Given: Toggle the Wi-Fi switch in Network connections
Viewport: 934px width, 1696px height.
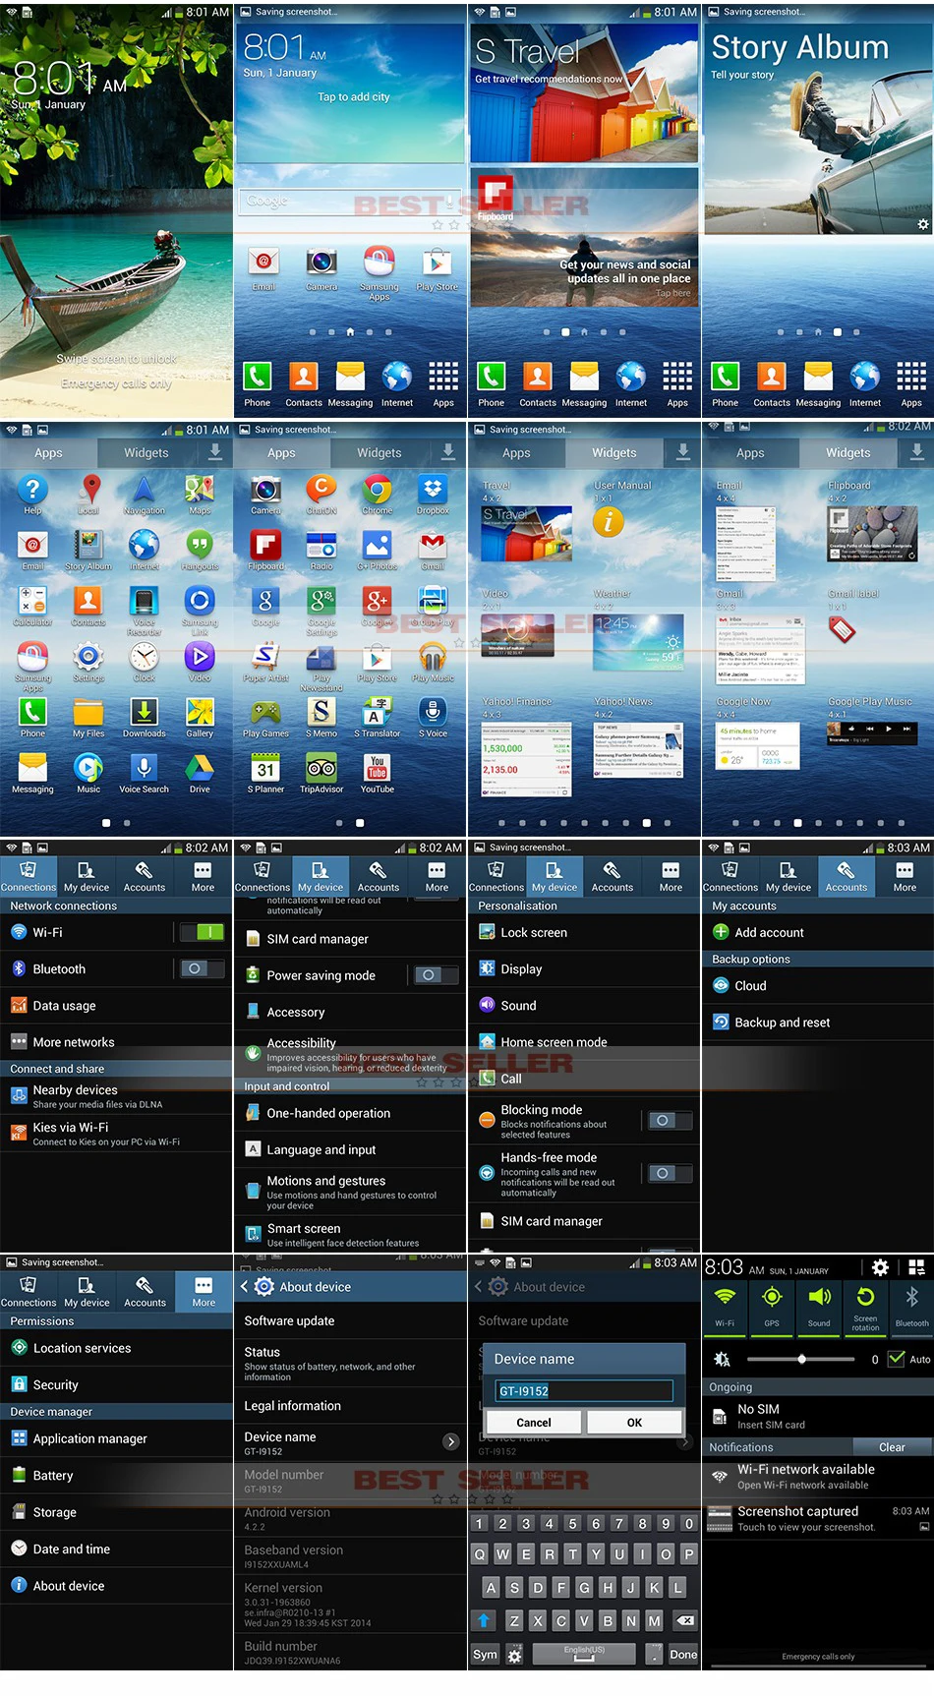Looking at the screenshot, I should (x=202, y=932).
